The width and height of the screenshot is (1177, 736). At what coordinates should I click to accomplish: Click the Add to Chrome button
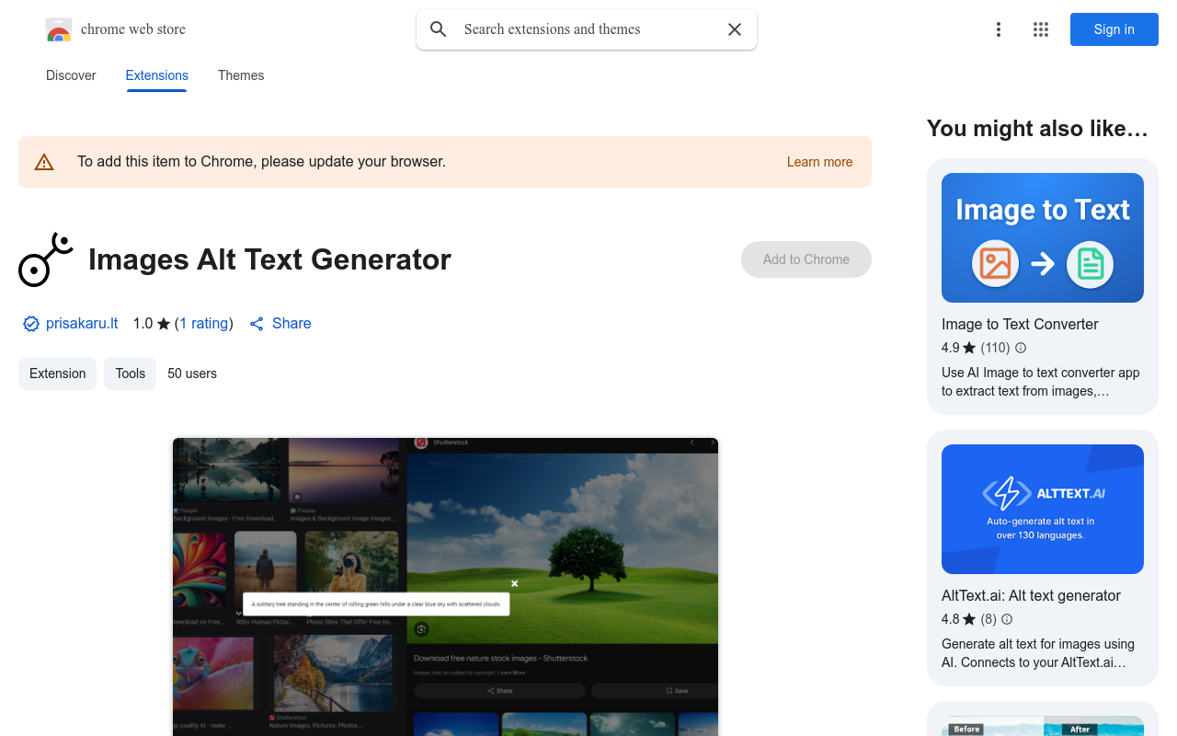pos(806,259)
